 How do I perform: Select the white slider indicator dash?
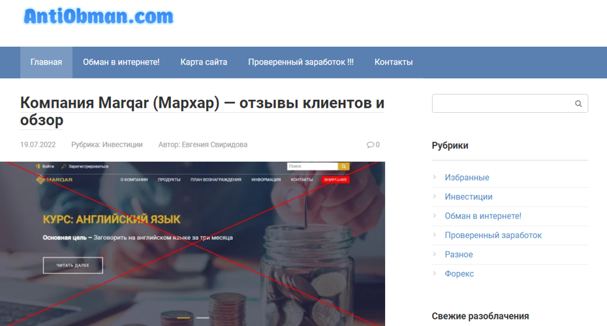[202, 318]
